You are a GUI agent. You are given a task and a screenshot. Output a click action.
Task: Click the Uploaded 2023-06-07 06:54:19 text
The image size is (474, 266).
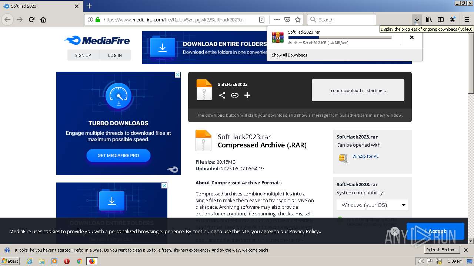(230, 168)
